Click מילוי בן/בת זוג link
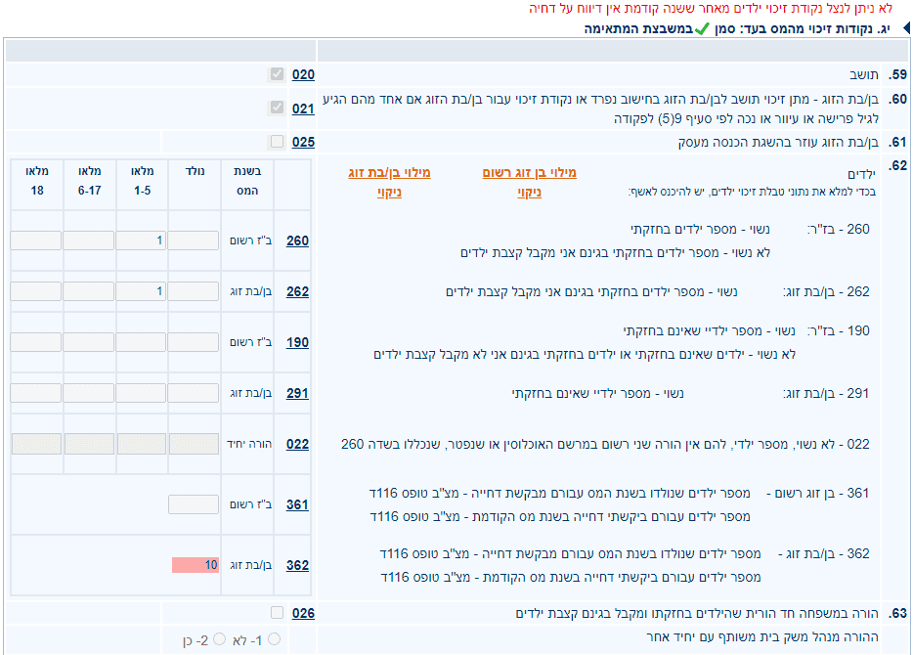 389,172
